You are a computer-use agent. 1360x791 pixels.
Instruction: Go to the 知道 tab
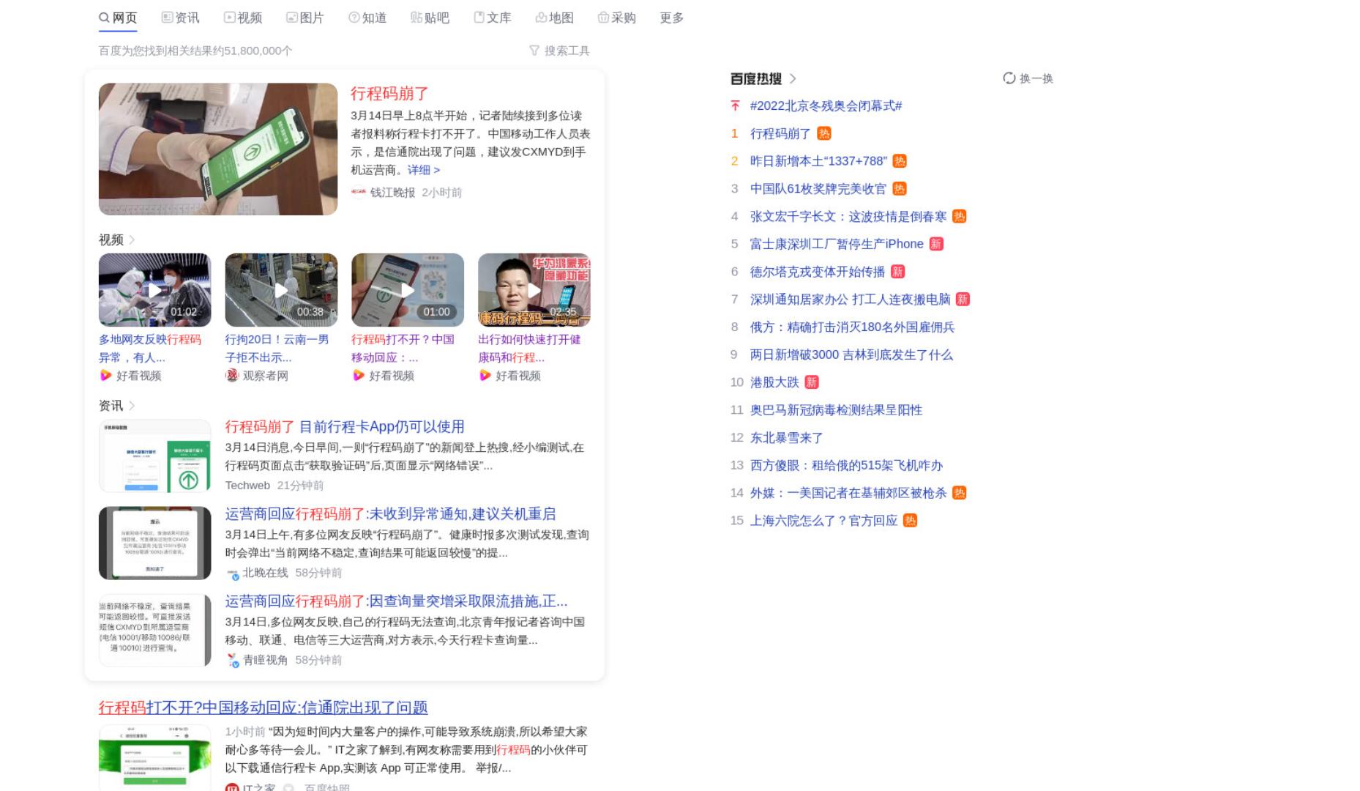(367, 18)
